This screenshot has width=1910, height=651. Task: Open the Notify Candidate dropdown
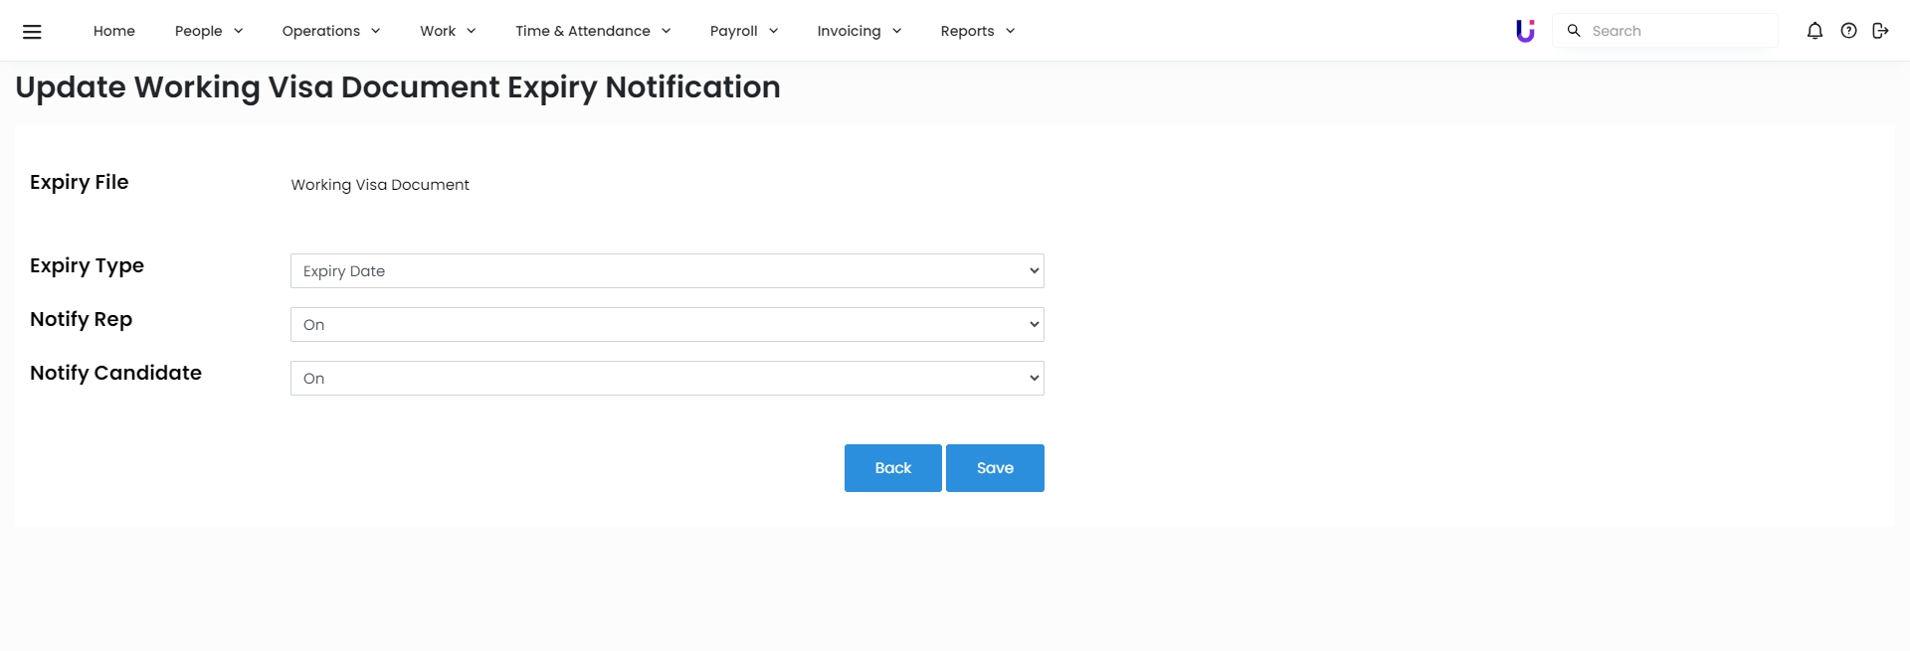pos(667,378)
